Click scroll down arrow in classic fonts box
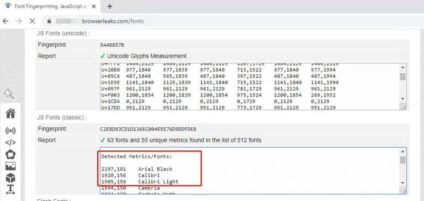This screenshot has height=201, width=424. coord(403,183)
